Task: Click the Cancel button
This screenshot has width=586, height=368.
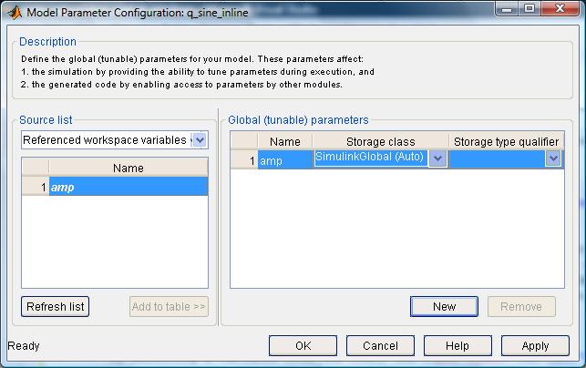Action: pyautogui.click(x=380, y=345)
